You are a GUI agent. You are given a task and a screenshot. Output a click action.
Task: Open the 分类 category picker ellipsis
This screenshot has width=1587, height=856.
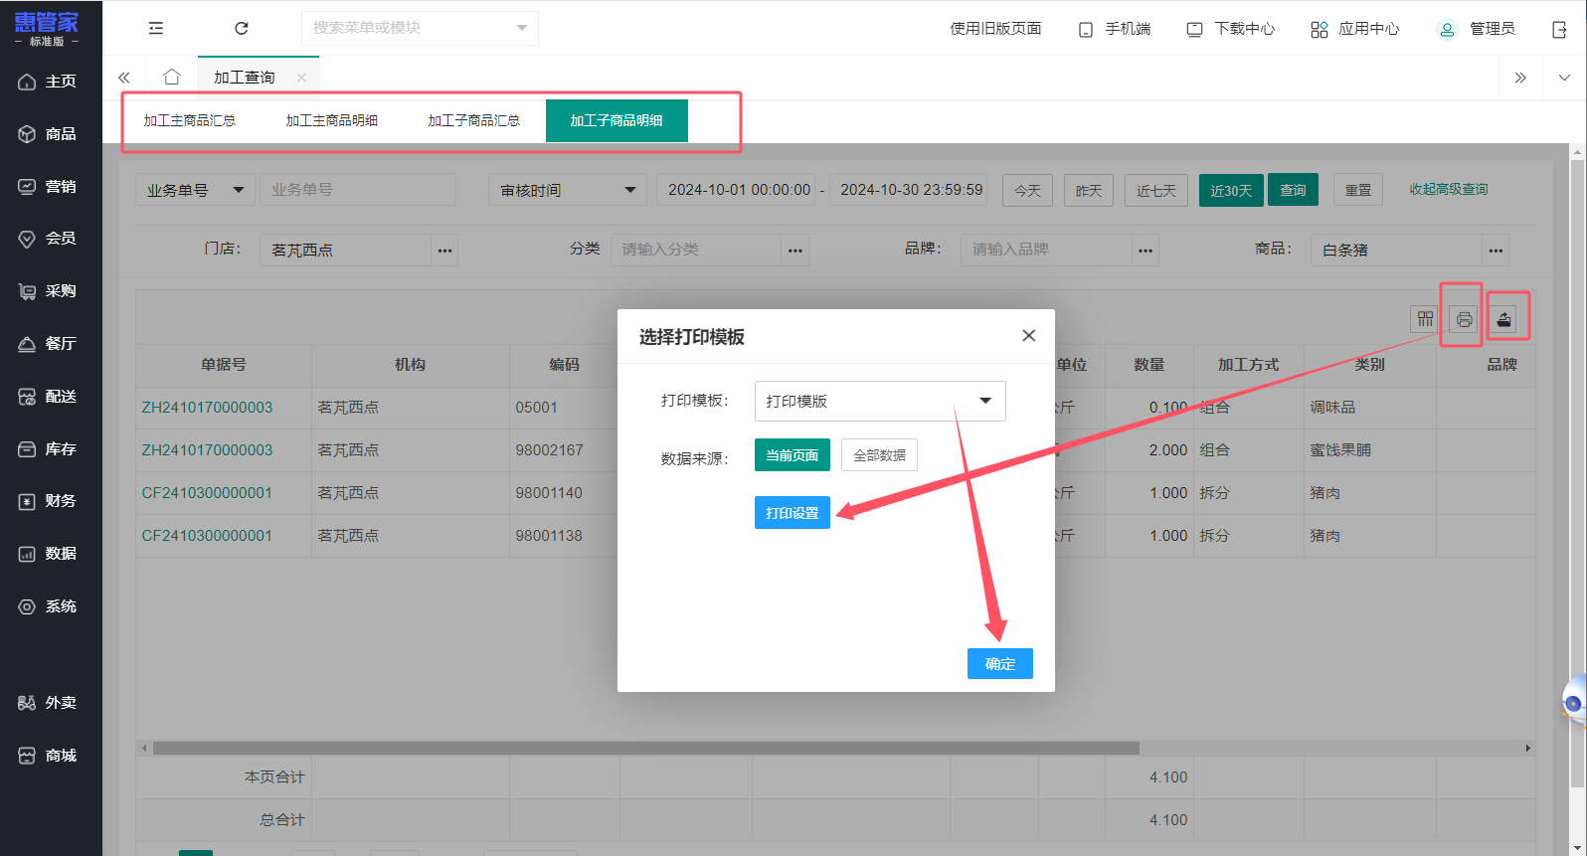pos(794,250)
